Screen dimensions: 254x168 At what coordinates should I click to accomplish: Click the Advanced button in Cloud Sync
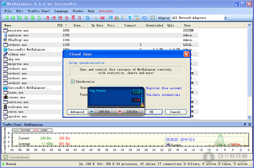click(77, 112)
